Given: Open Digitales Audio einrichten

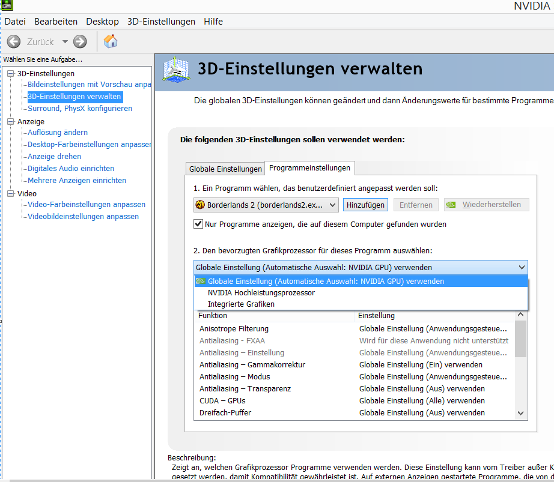Looking at the screenshot, I should coord(71,168).
